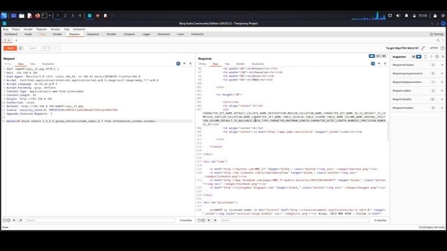Click the Repeater tab search magnifier
This screenshot has height=251, width=447.
point(438,40)
